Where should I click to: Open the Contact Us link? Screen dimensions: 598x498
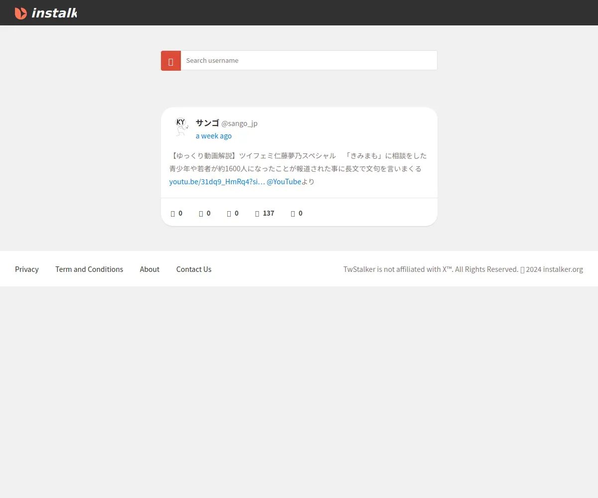click(x=194, y=269)
